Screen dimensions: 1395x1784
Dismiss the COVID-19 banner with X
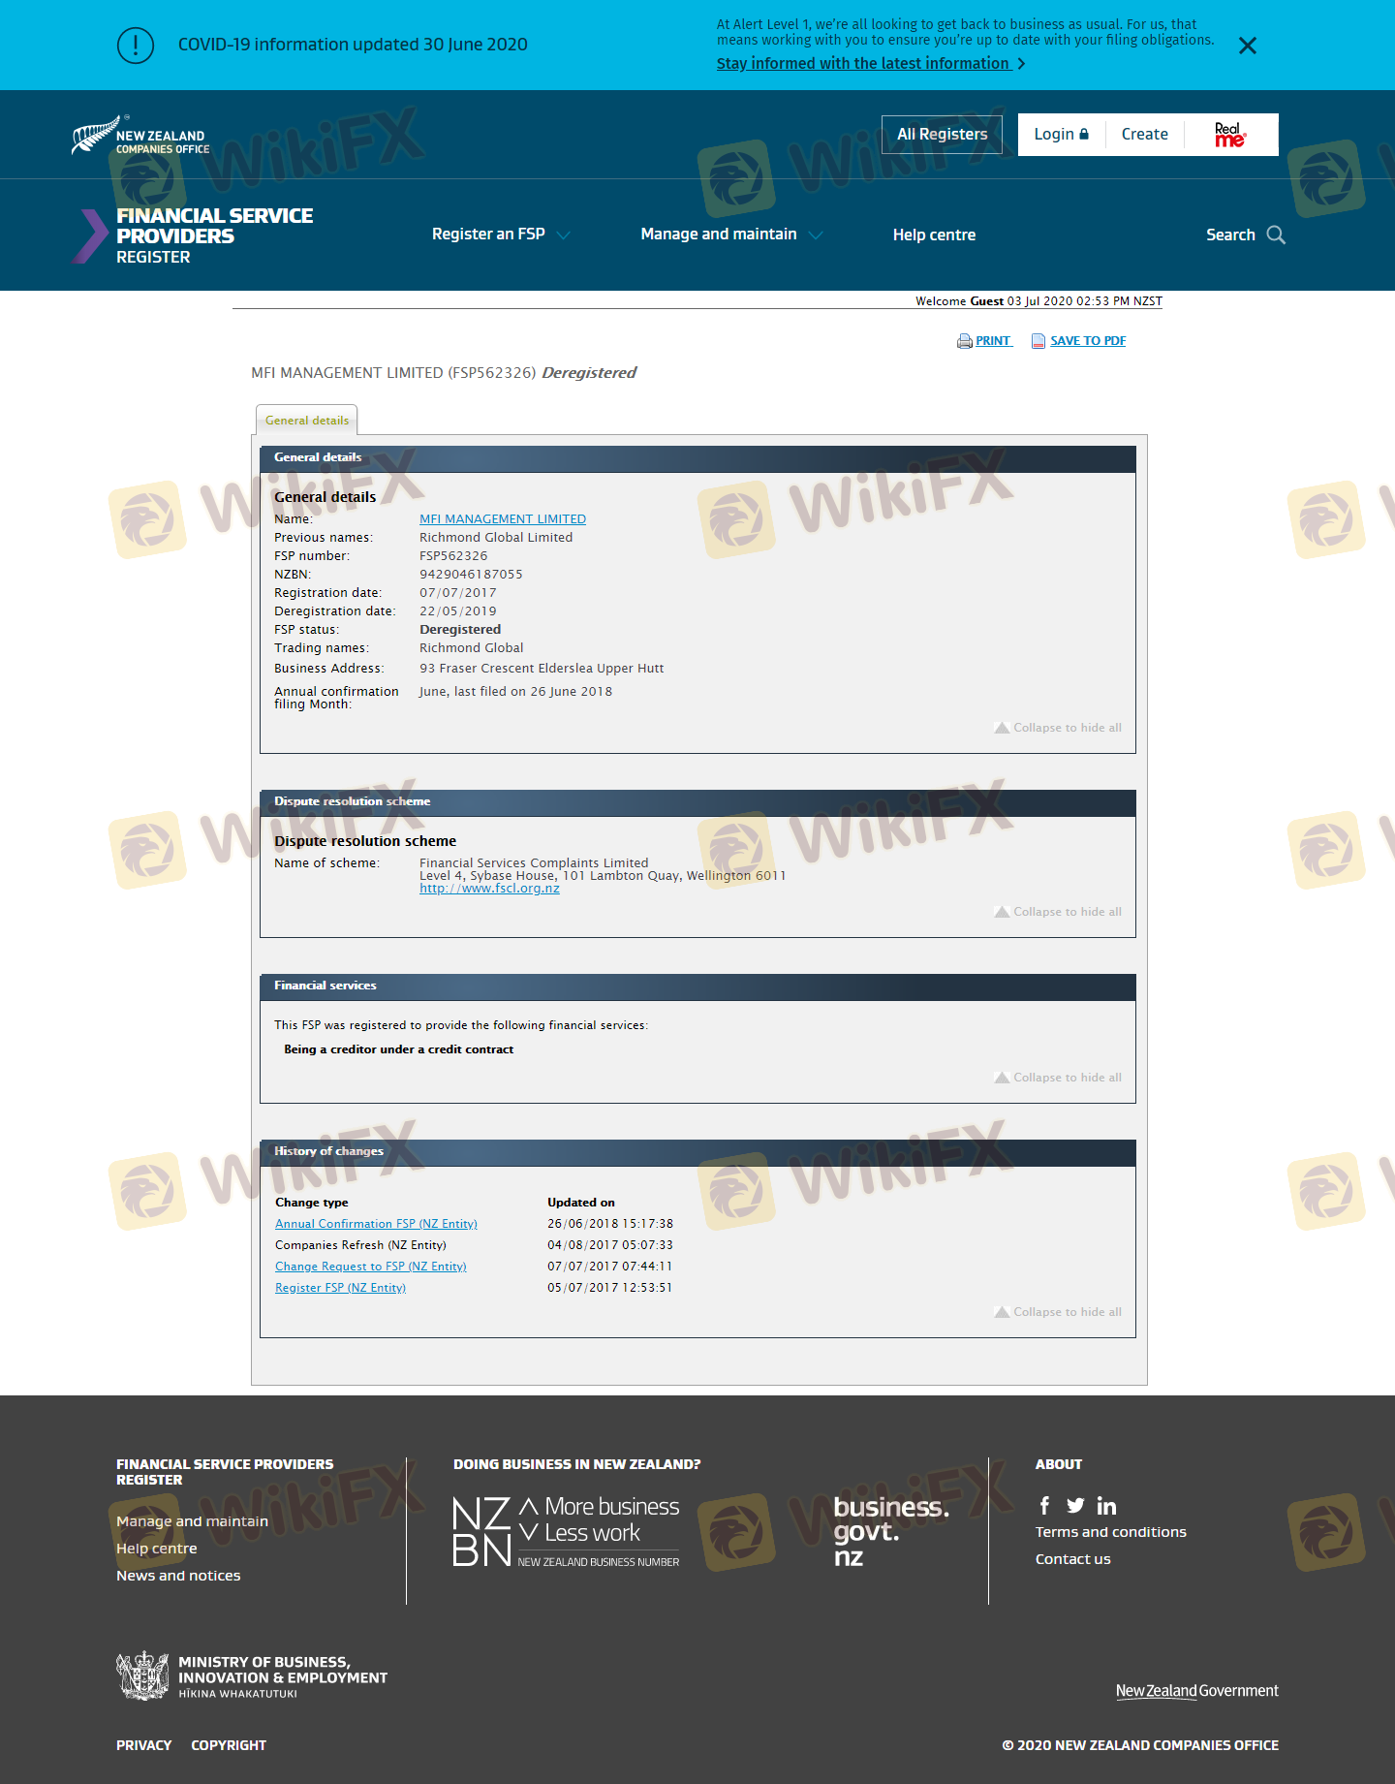coord(1247,46)
